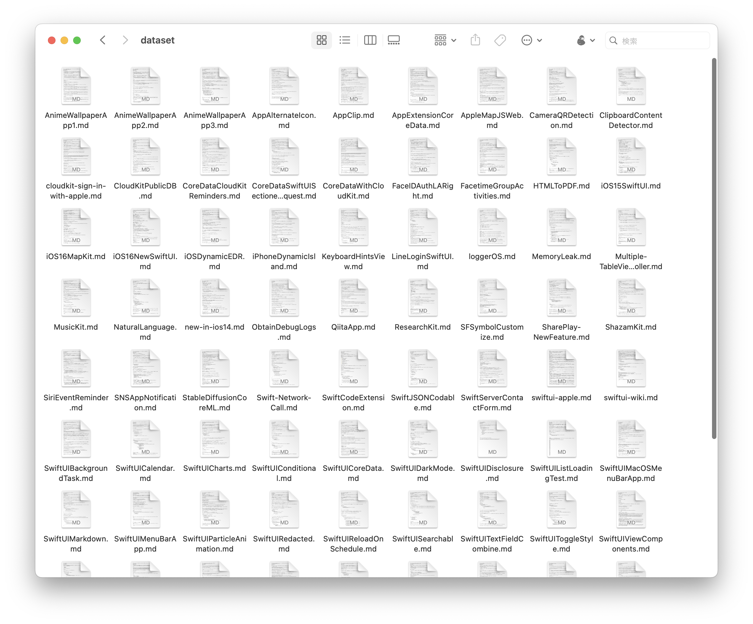
Task: Open the group-by options dropdown
Action: 445,40
